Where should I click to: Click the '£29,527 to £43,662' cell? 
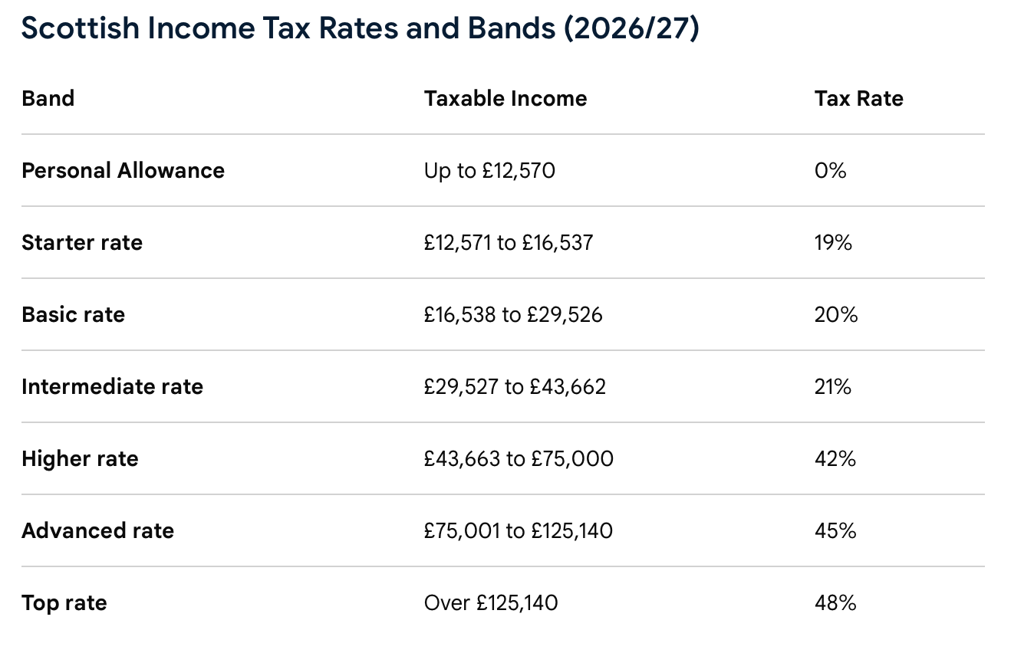pyautogui.click(x=515, y=386)
